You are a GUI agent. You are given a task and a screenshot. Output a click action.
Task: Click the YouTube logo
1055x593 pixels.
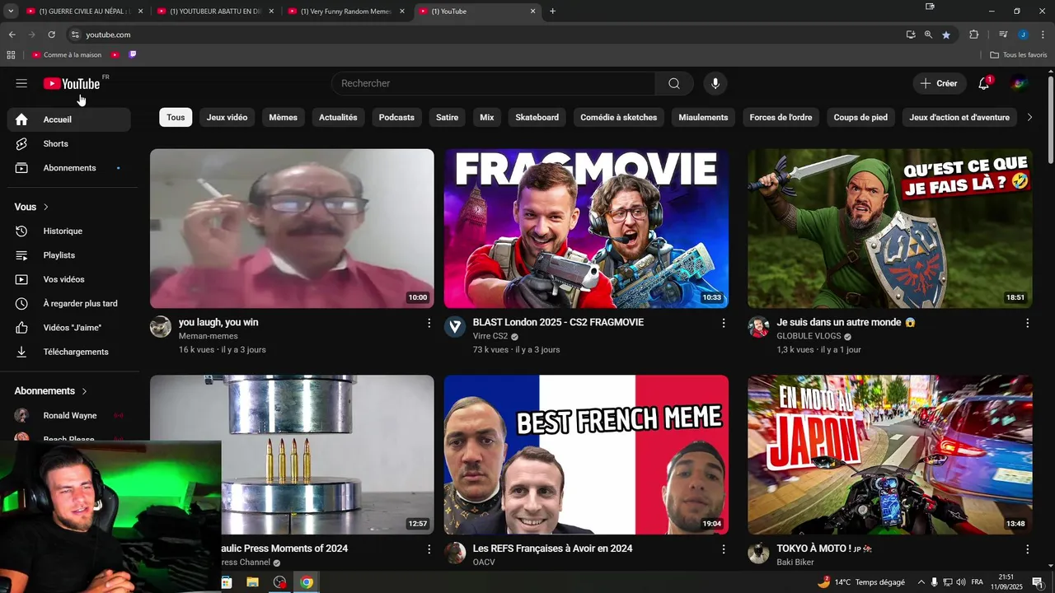[72, 83]
